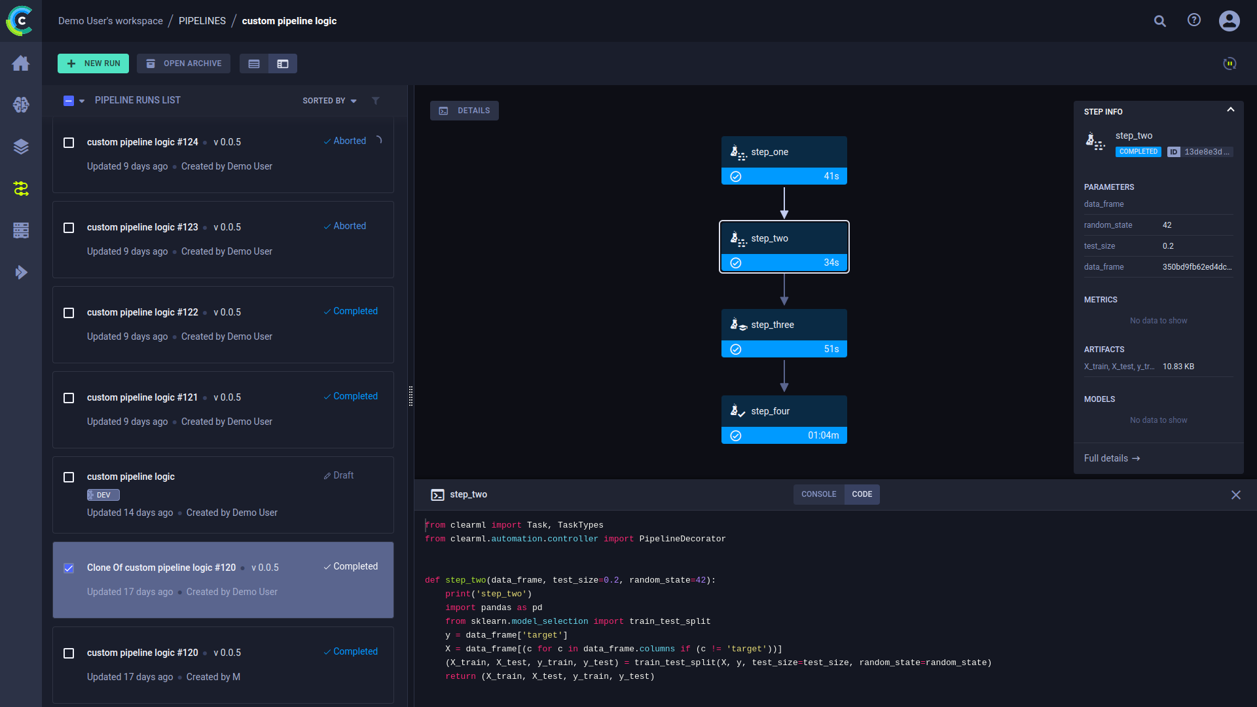Select the Pipelines sidebar icon
This screenshot has width=1257, height=707.
(21, 189)
